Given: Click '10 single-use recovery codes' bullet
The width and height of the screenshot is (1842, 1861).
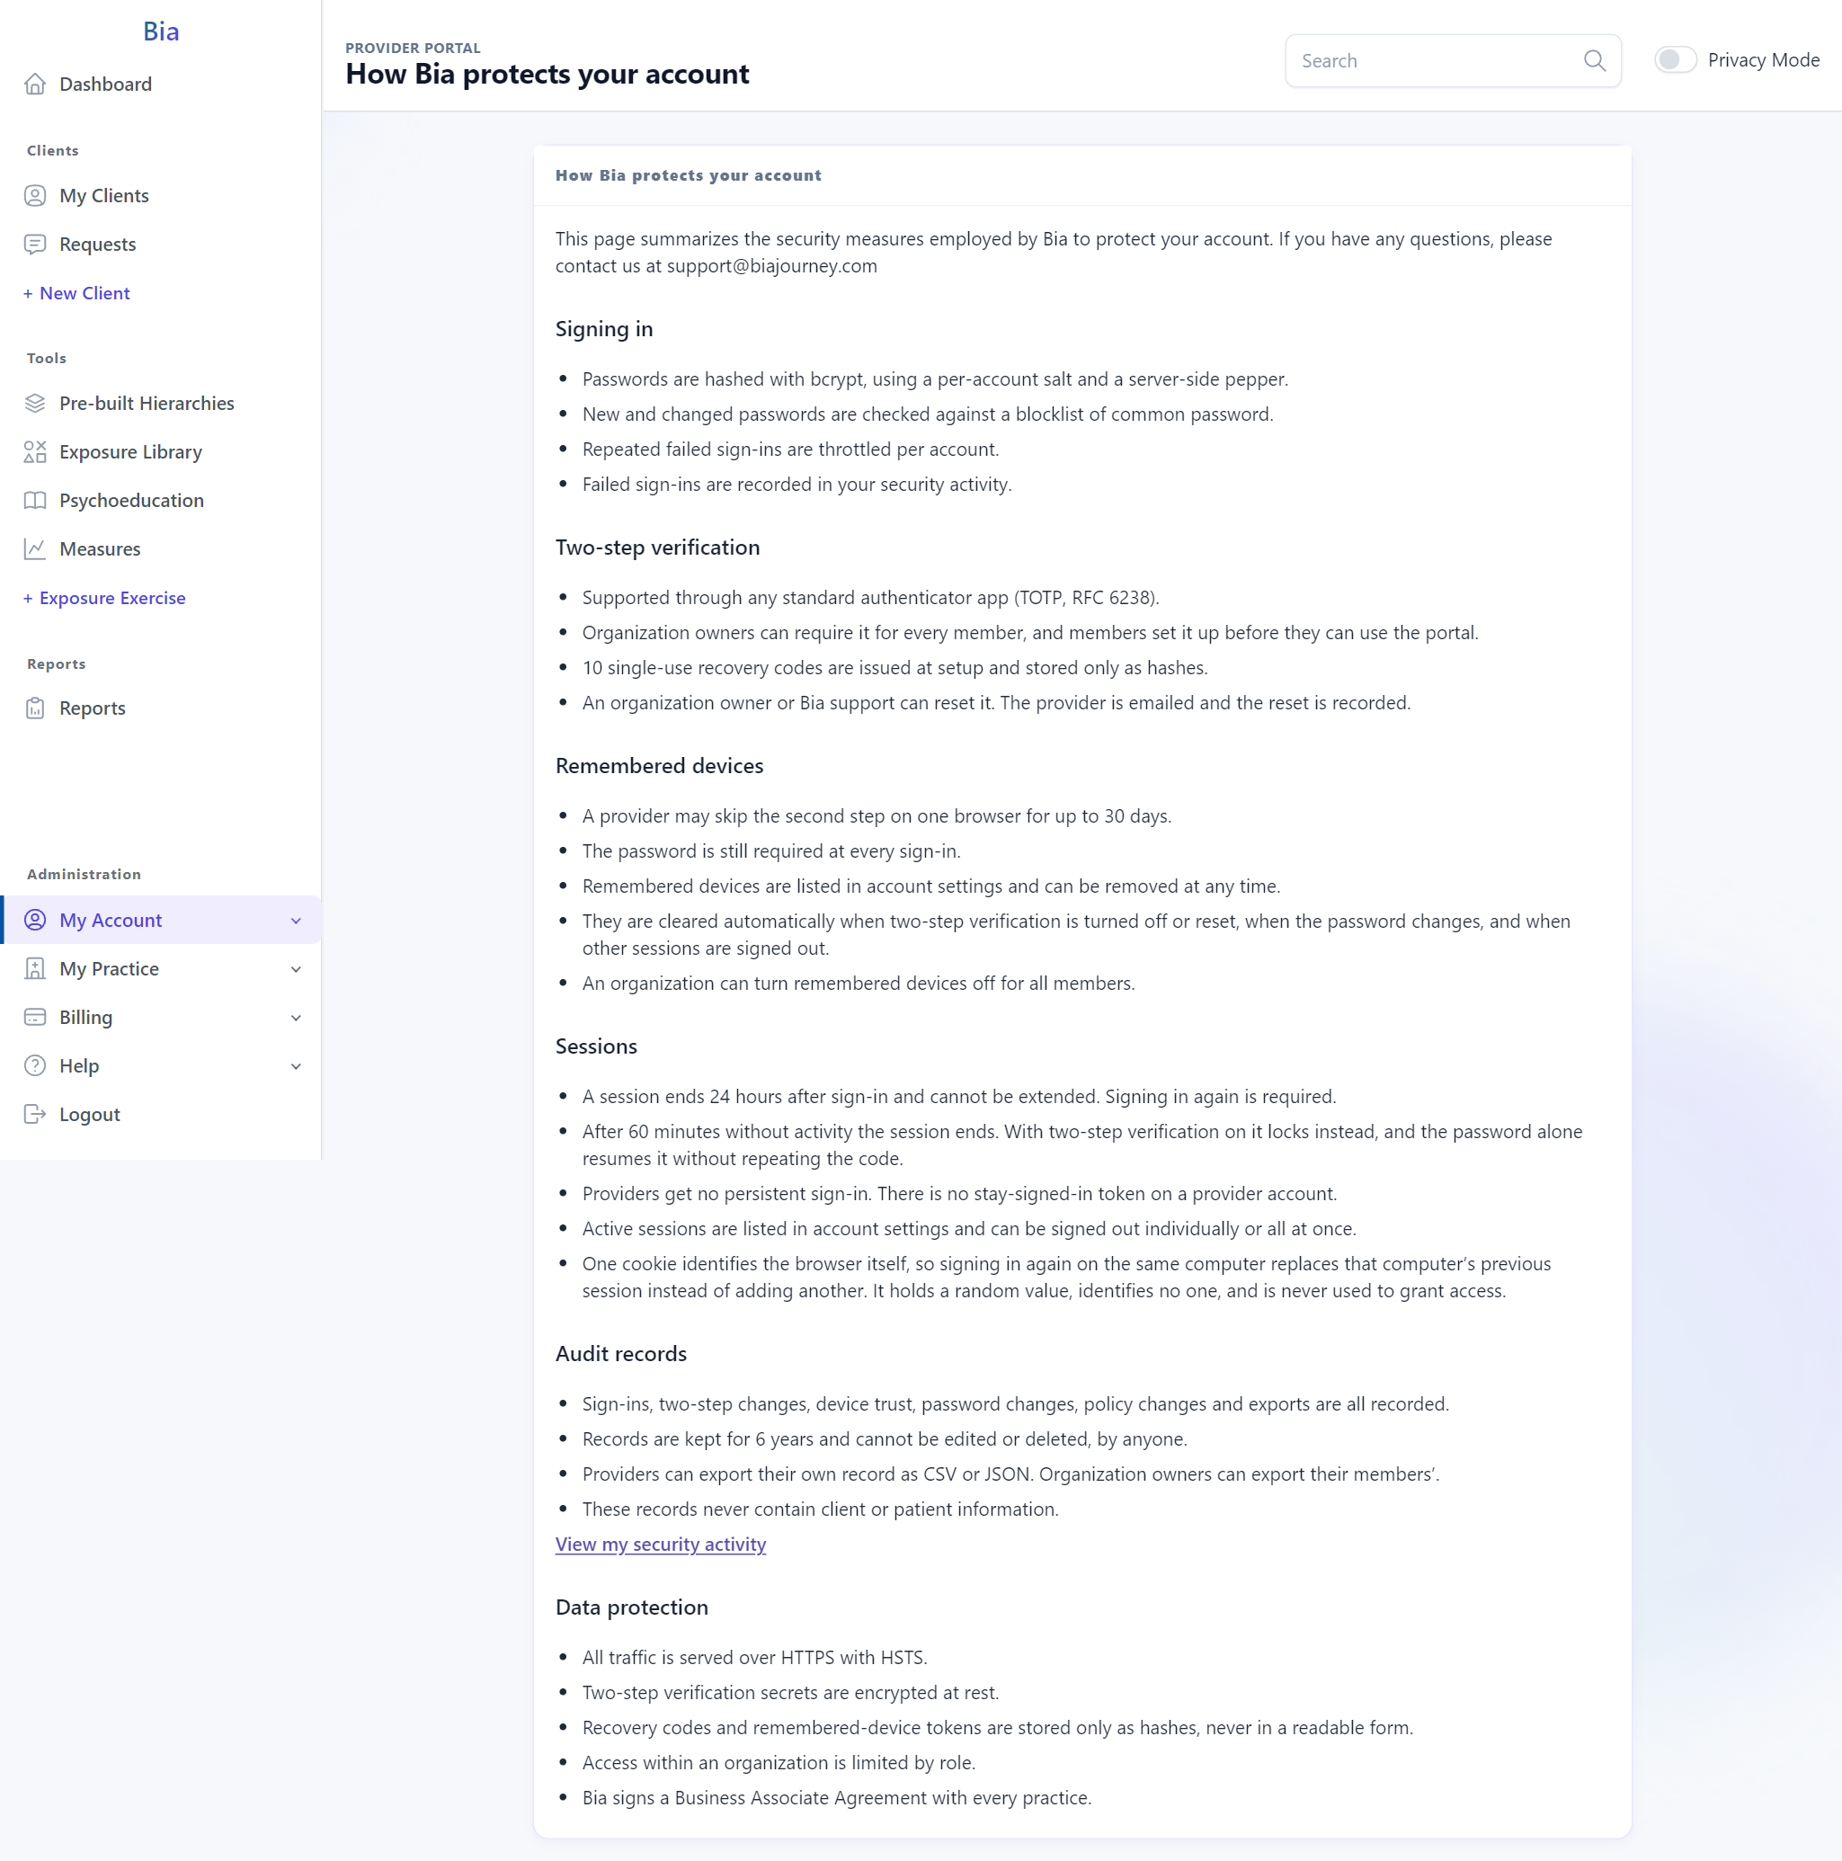Looking at the screenshot, I should click(x=895, y=667).
